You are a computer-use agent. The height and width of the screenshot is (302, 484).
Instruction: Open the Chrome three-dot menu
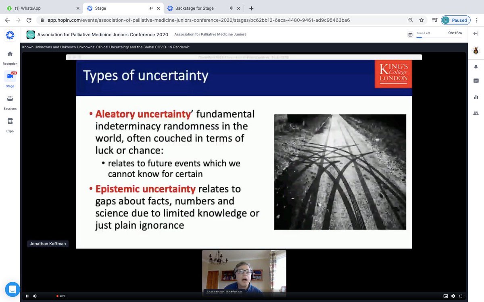click(x=477, y=20)
